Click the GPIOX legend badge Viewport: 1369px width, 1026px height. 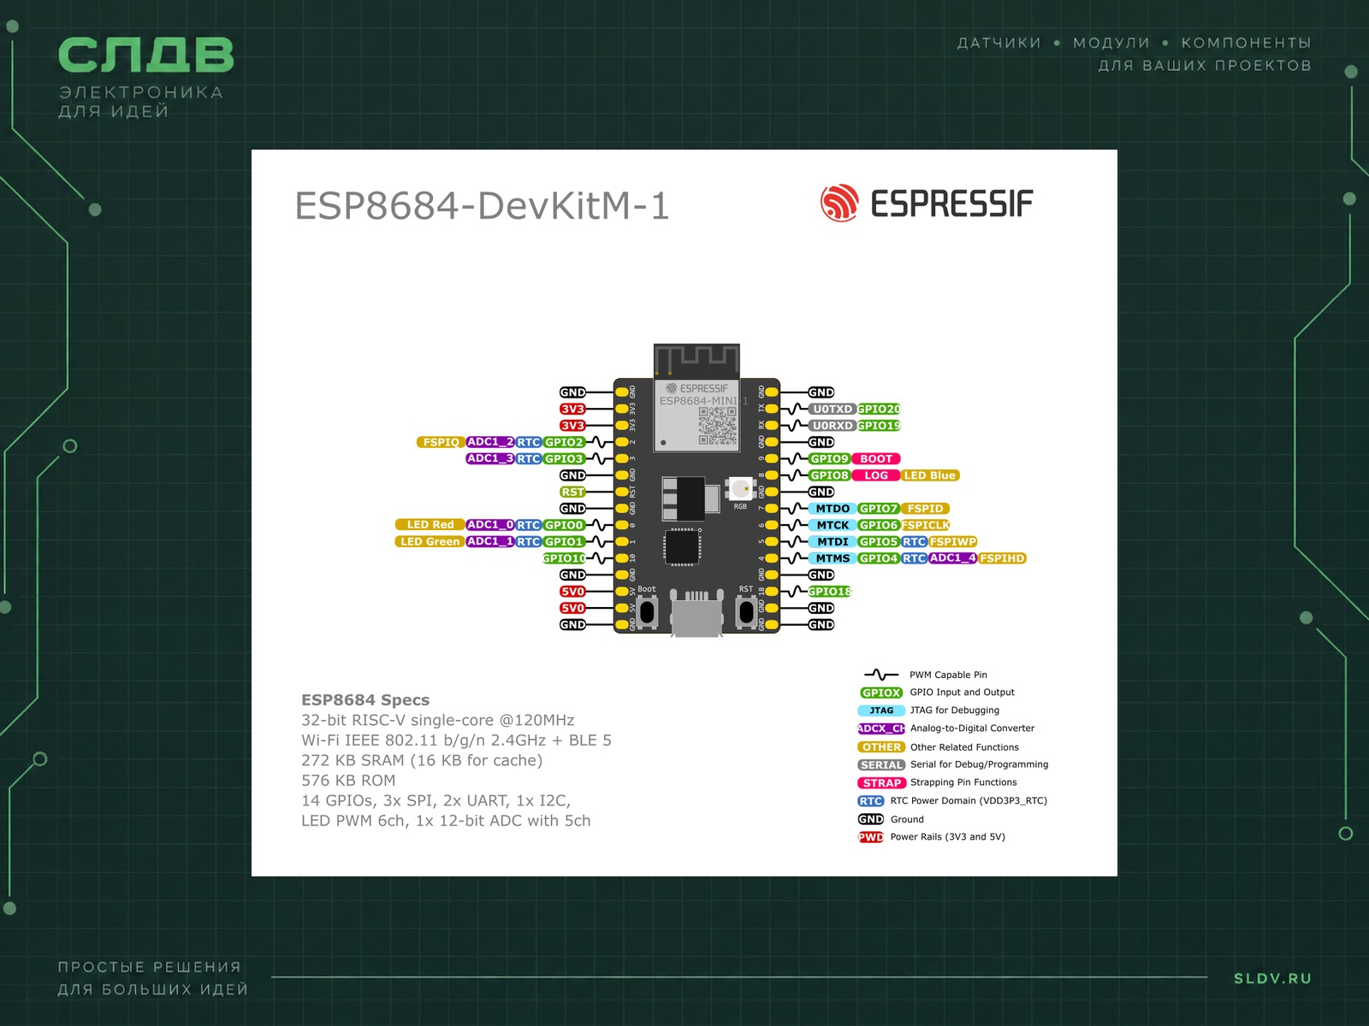881,693
